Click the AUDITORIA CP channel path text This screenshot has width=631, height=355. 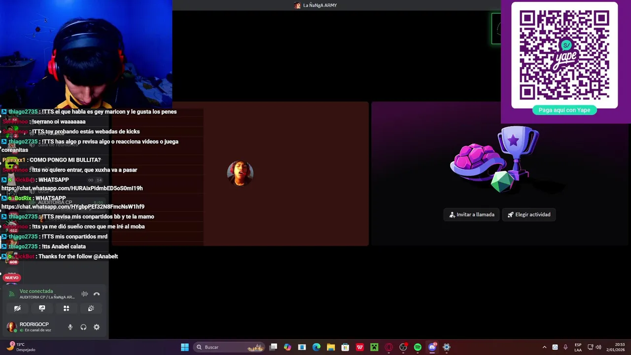tap(47, 297)
